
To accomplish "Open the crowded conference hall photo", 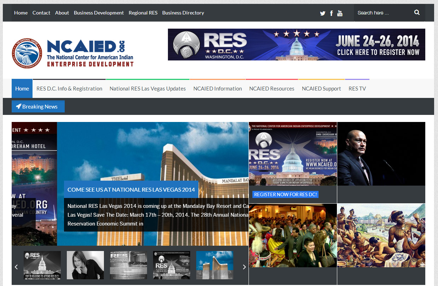I will point(293,235).
